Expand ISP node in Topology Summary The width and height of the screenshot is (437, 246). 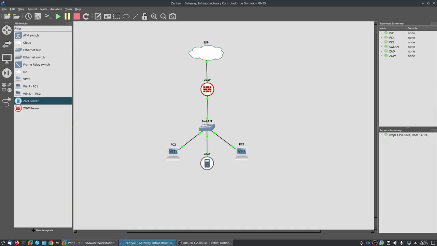(381, 33)
